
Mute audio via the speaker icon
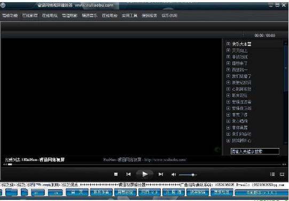click(x=174, y=174)
